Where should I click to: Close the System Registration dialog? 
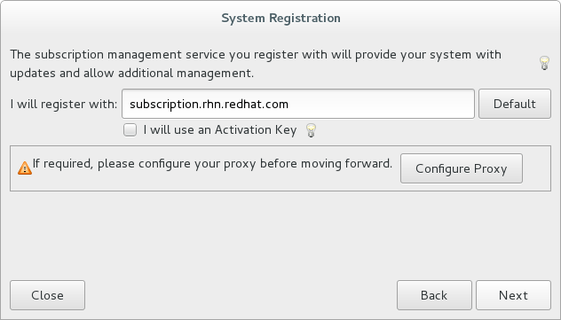[x=47, y=295]
